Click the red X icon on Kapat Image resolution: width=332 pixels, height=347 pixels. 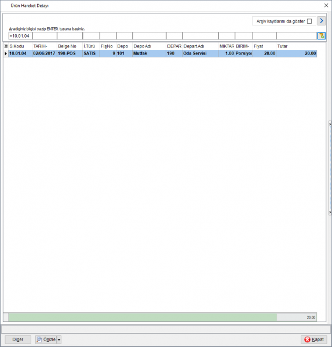point(307,339)
